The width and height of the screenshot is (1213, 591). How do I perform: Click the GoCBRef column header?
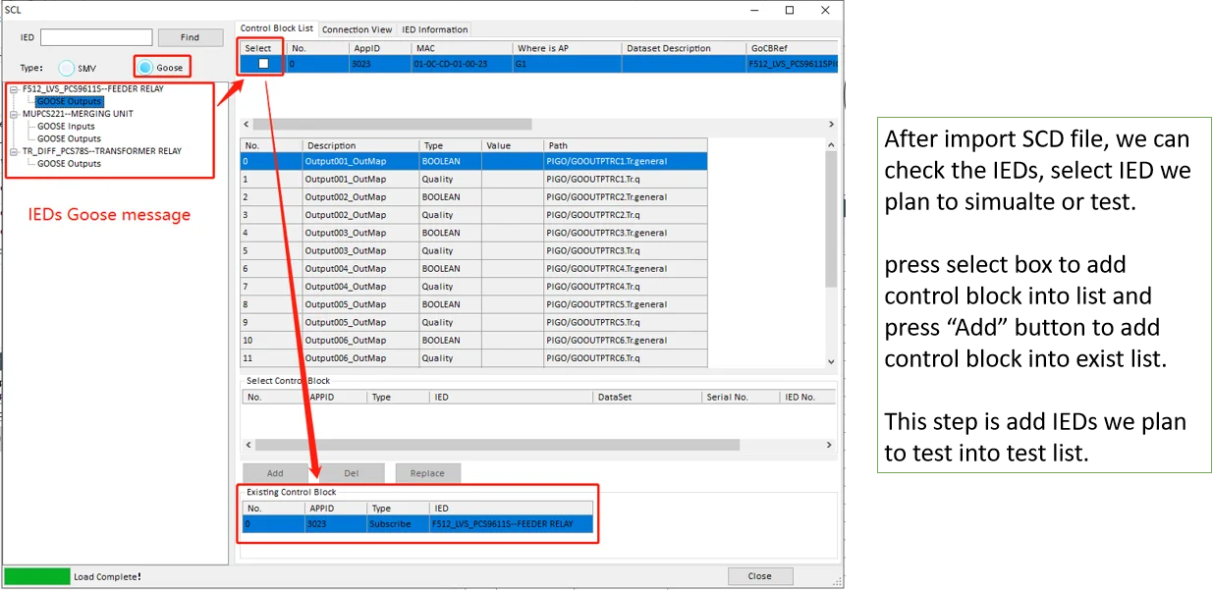[x=793, y=48]
